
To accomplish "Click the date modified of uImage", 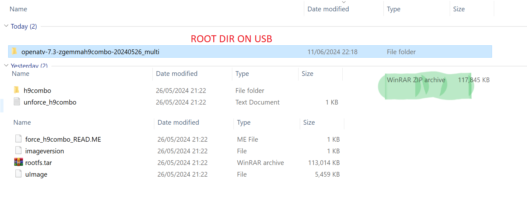I will point(182,174).
